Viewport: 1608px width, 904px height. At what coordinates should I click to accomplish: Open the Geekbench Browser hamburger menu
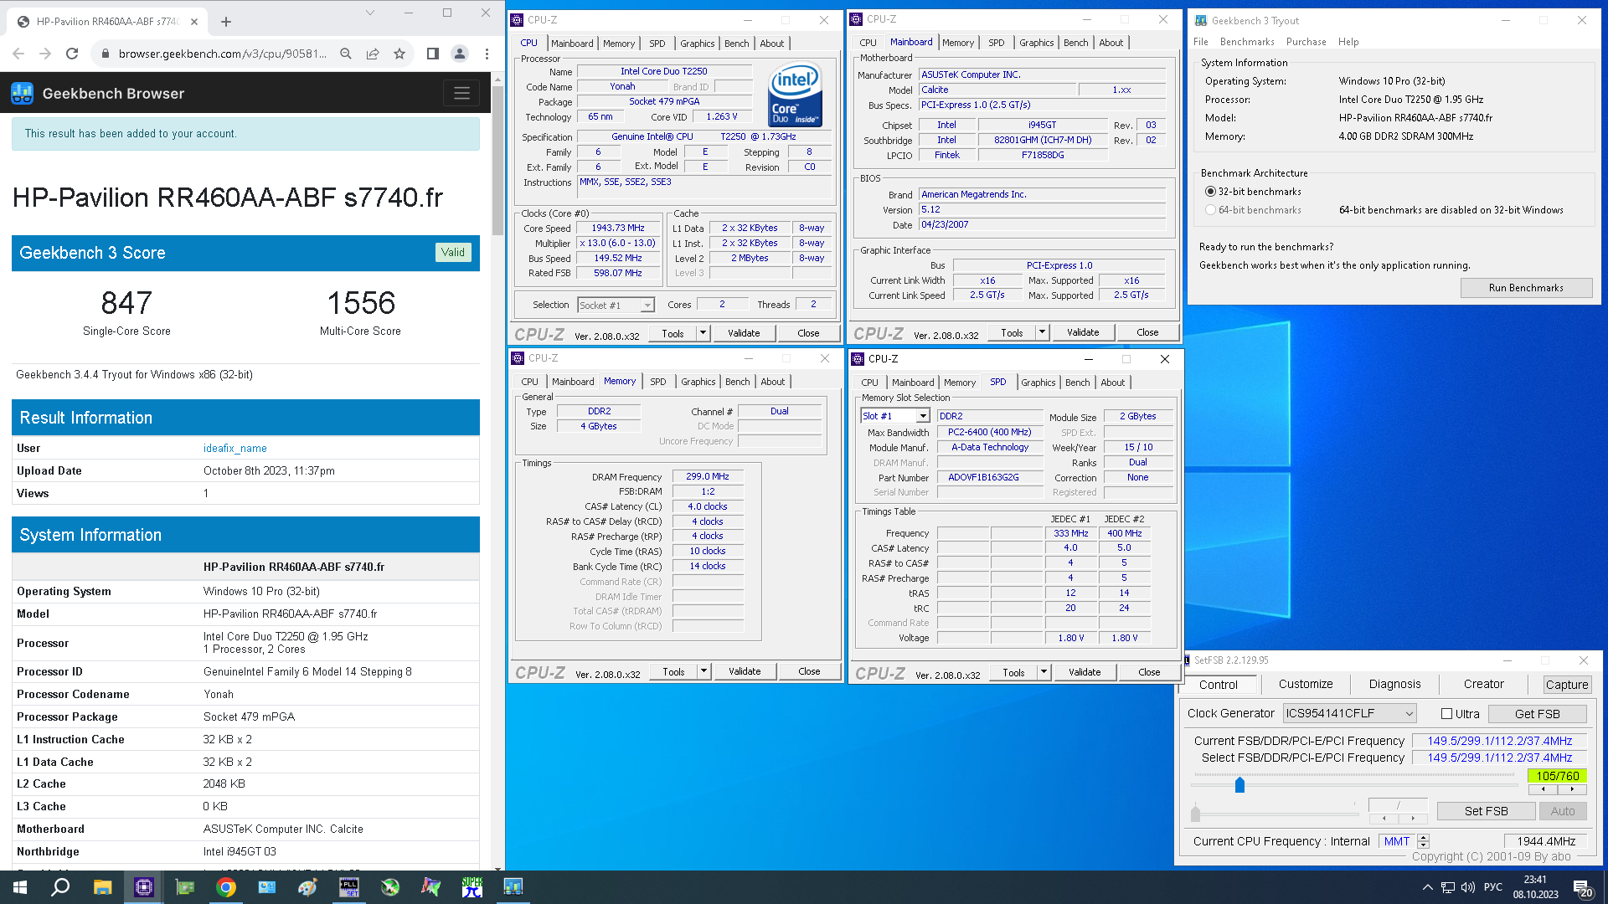coord(461,93)
